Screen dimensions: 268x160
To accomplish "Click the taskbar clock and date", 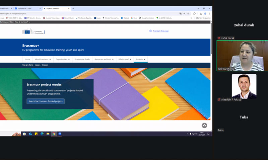I will coord(202,134).
